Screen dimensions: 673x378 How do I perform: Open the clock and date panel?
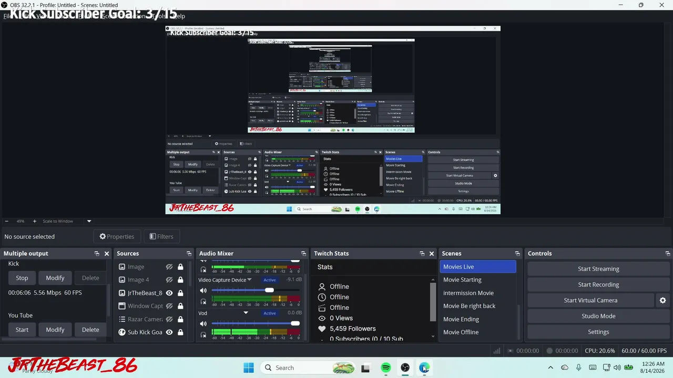(653, 367)
